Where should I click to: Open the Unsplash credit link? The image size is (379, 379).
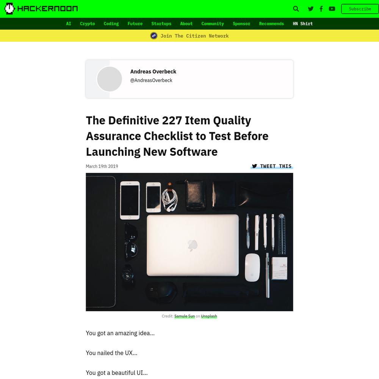tap(209, 316)
